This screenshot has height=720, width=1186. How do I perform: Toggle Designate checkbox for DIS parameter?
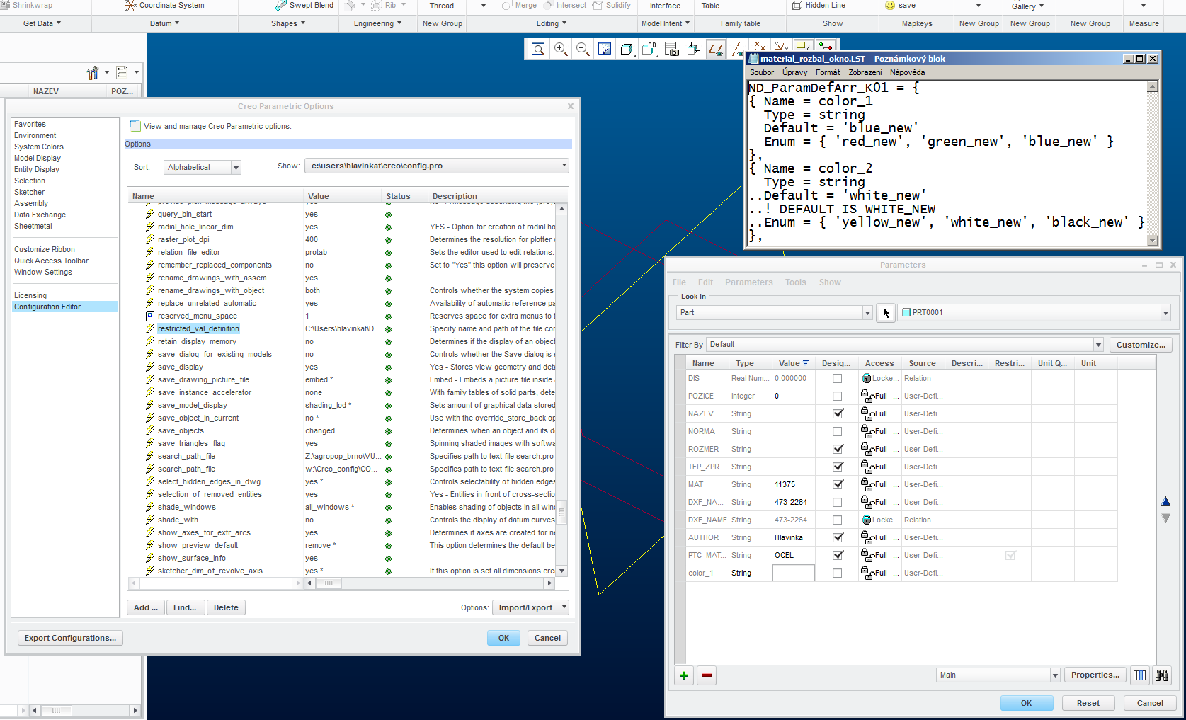tap(838, 379)
